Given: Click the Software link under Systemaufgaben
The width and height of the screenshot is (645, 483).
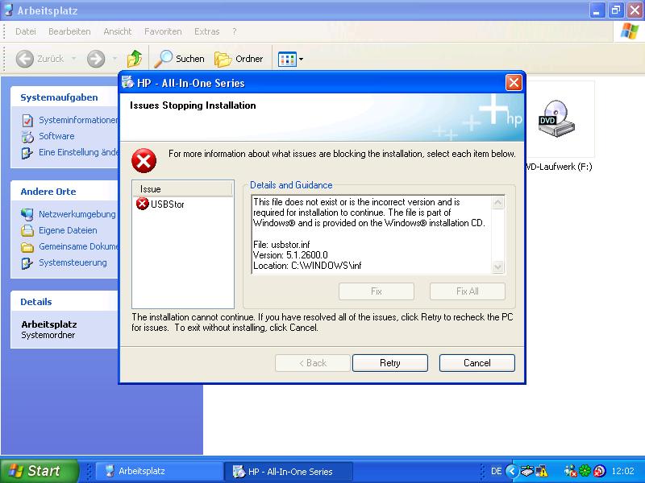Looking at the screenshot, I should (56, 136).
